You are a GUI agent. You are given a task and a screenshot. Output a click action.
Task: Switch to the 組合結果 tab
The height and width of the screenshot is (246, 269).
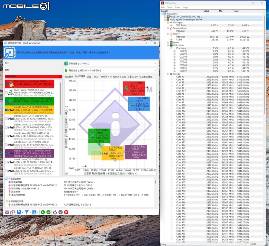69,77
